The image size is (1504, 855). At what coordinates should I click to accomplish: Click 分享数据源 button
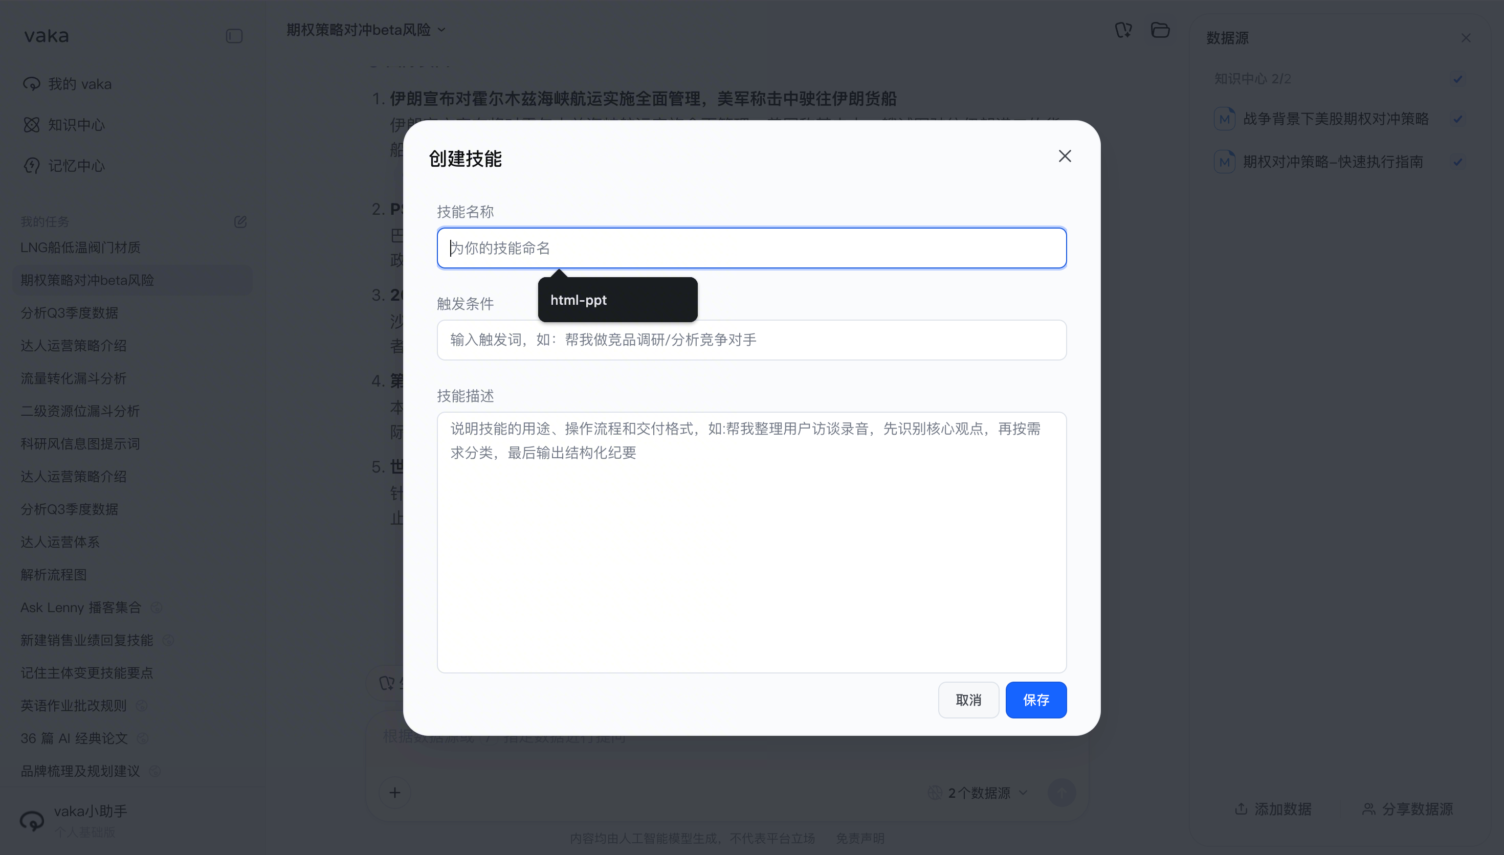tap(1407, 809)
